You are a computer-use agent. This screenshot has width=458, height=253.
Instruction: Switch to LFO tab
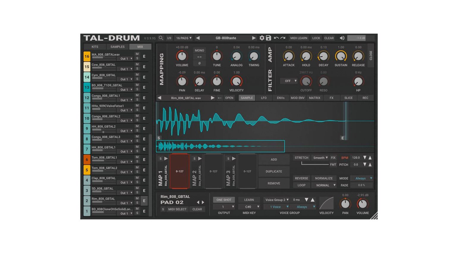(264, 98)
